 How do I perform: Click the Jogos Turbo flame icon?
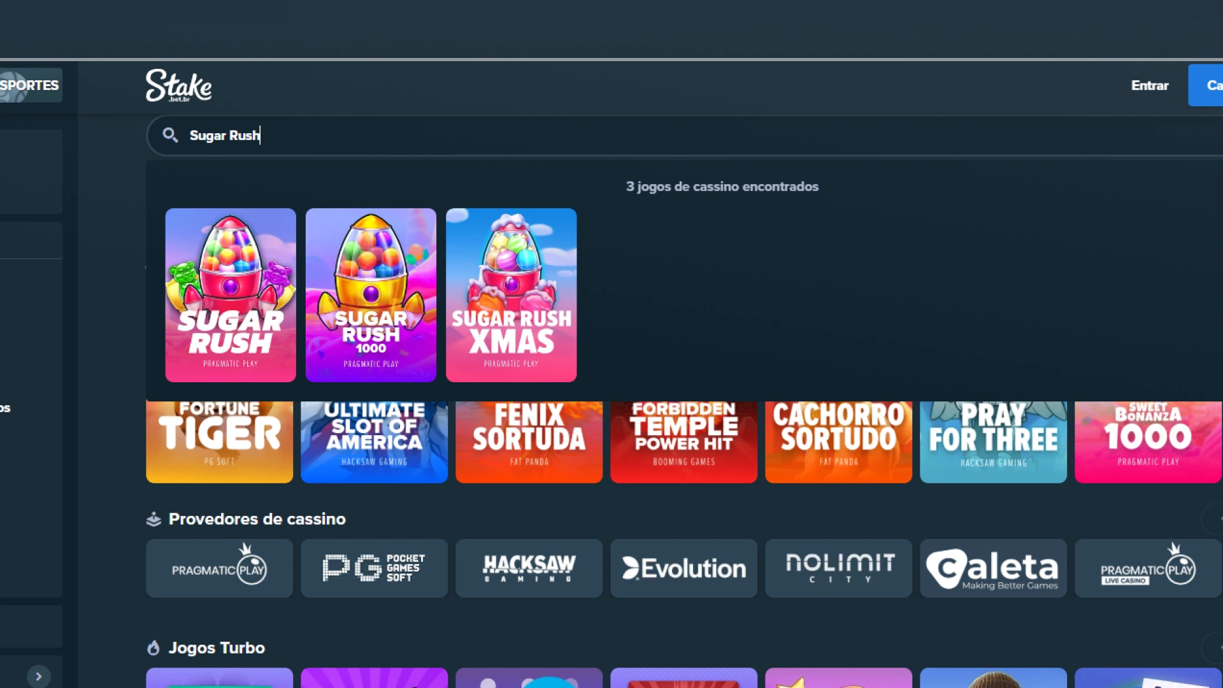tap(154, 648)
